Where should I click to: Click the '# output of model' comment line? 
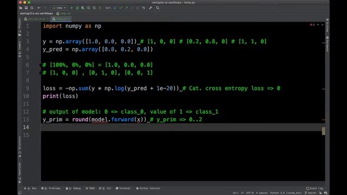[131, 112]
